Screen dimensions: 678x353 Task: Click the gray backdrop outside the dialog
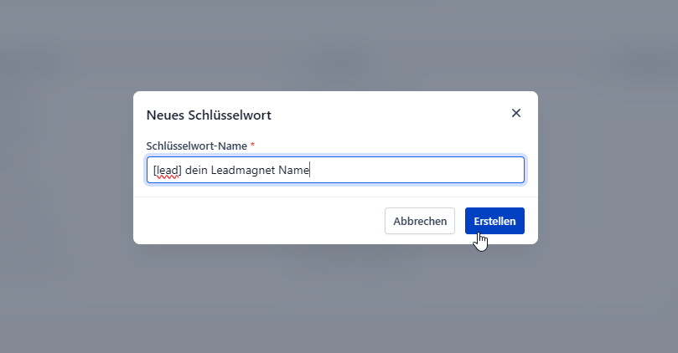pyautogui.click(x=65, y=172)
